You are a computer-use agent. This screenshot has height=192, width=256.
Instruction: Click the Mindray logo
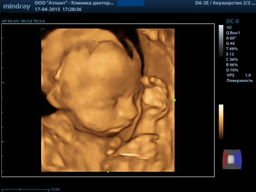[17, 6]
